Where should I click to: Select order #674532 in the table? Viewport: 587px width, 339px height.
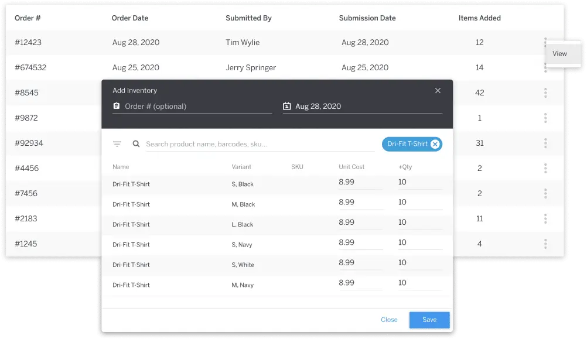pos(30,68)
